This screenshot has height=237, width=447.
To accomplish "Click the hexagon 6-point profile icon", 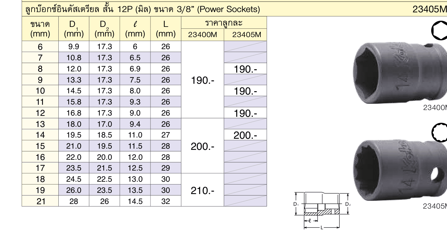I will [x=440, y=31].
